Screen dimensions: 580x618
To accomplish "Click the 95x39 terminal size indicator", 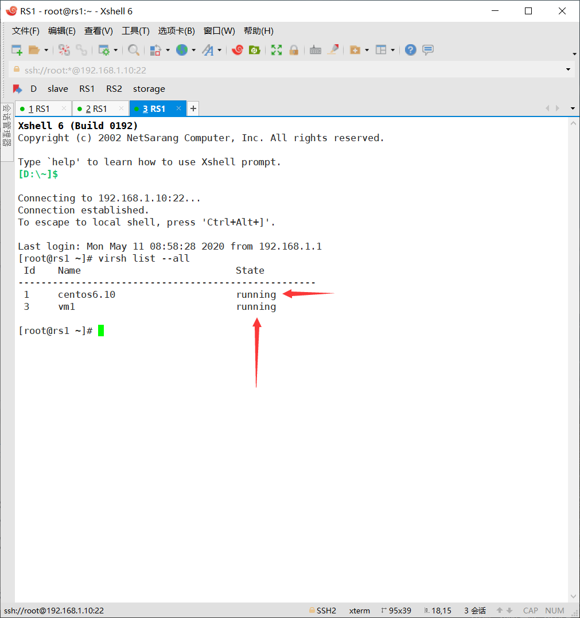I will tap(396, 611).
